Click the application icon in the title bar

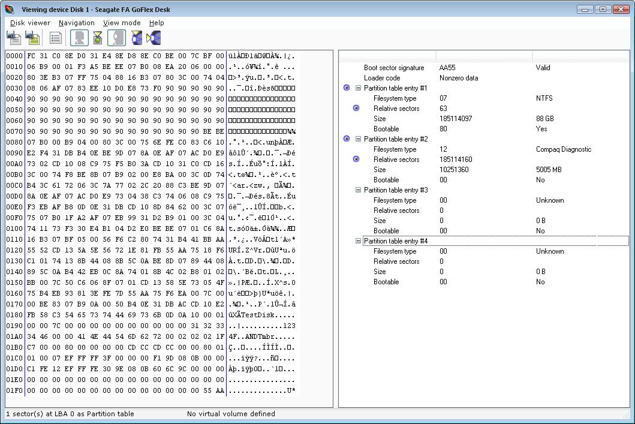[10, 10]
